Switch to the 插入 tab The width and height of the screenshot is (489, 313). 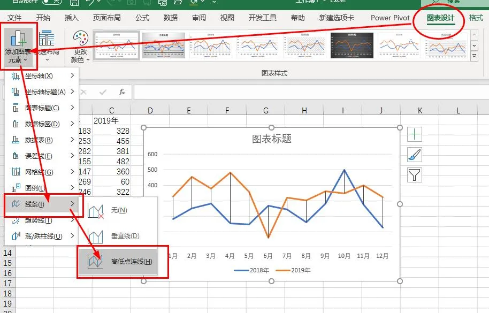pos(71,18)
